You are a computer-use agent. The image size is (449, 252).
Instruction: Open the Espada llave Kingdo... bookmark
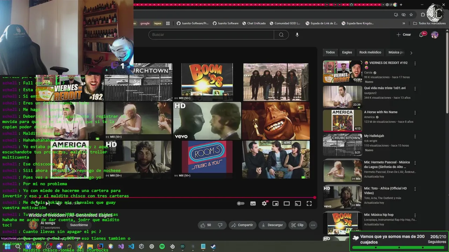pos(357,23)
